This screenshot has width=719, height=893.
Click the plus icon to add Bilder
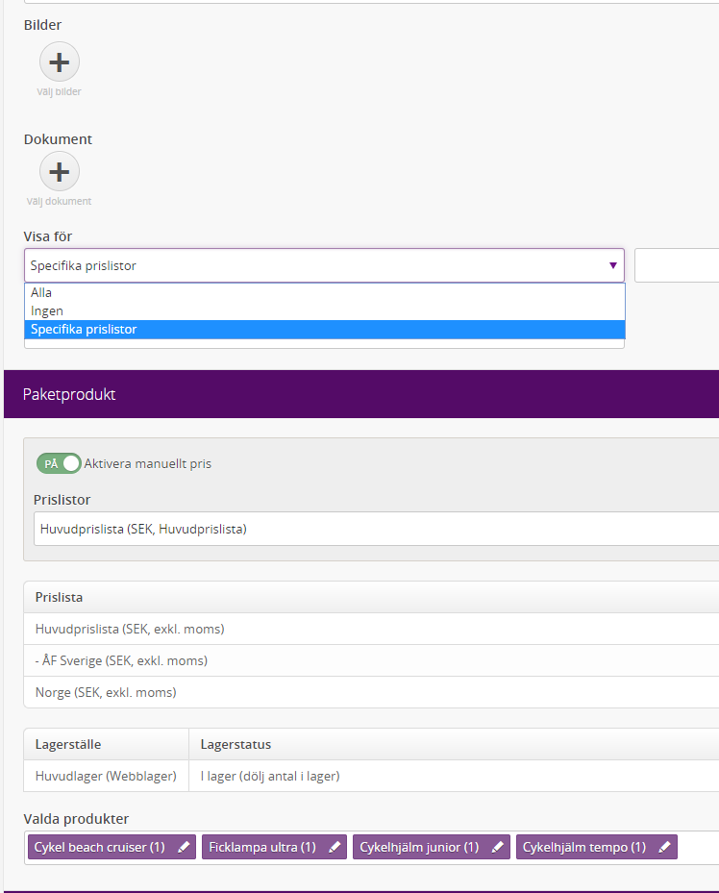tap(60, 62)
